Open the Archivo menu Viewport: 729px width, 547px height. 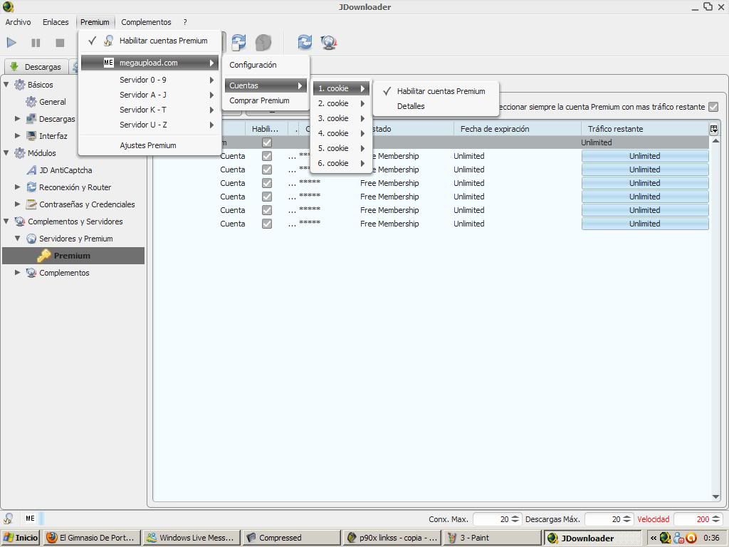(18, 22)
